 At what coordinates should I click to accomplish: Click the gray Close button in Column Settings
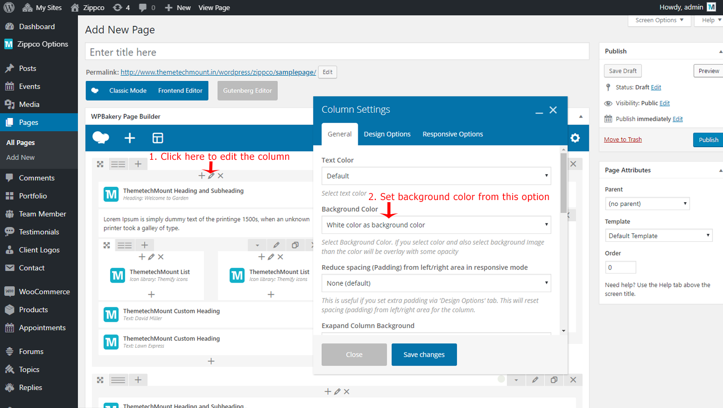354,355
